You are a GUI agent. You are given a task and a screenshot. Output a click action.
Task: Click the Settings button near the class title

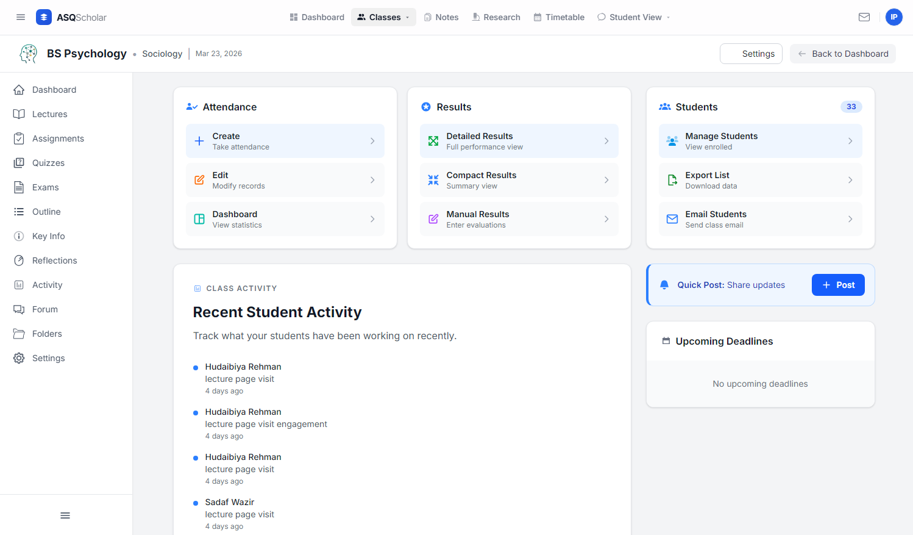751,54
